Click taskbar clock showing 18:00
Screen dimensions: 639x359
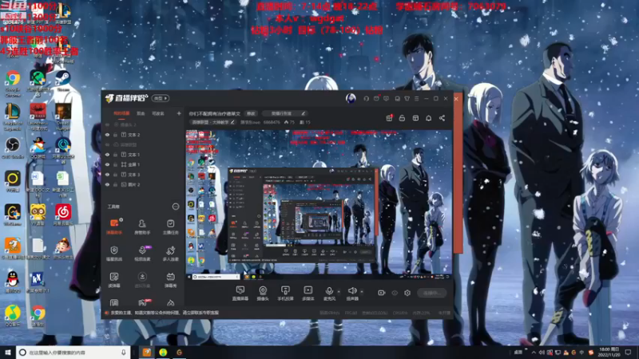[609, 352]
